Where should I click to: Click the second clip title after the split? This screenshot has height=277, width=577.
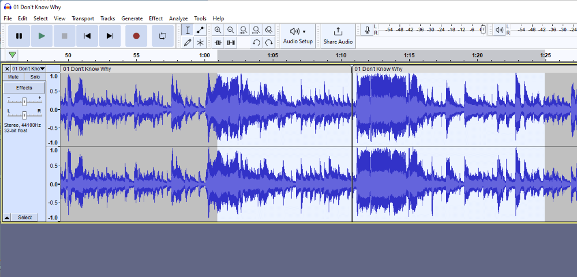pos(379,69)
